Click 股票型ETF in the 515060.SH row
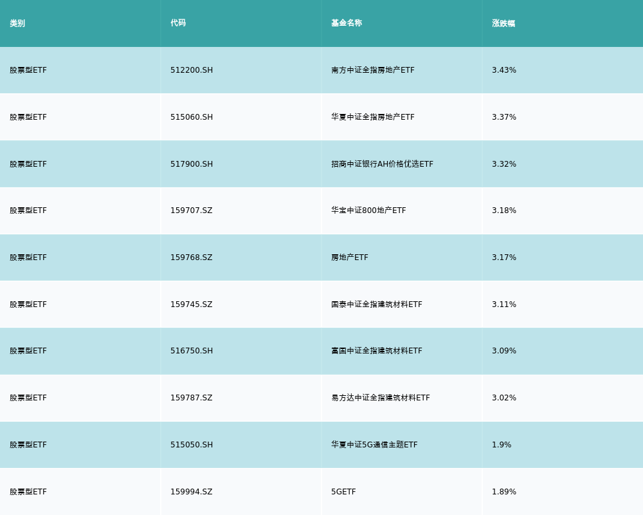 pos(28,117)
